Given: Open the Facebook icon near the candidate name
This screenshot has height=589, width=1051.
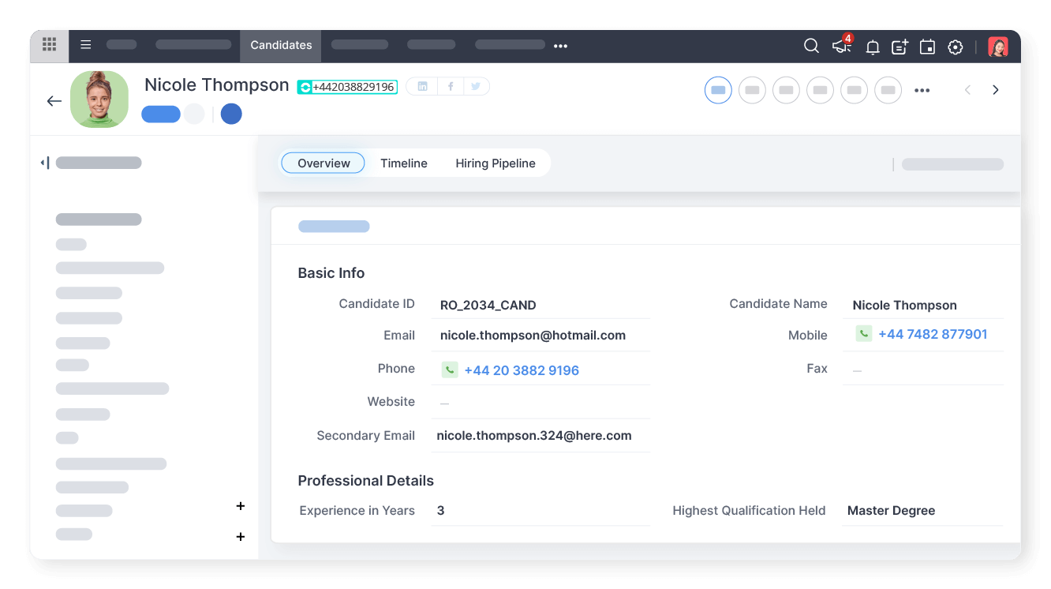Looking at the screenshot, I should tap(450, 86).
